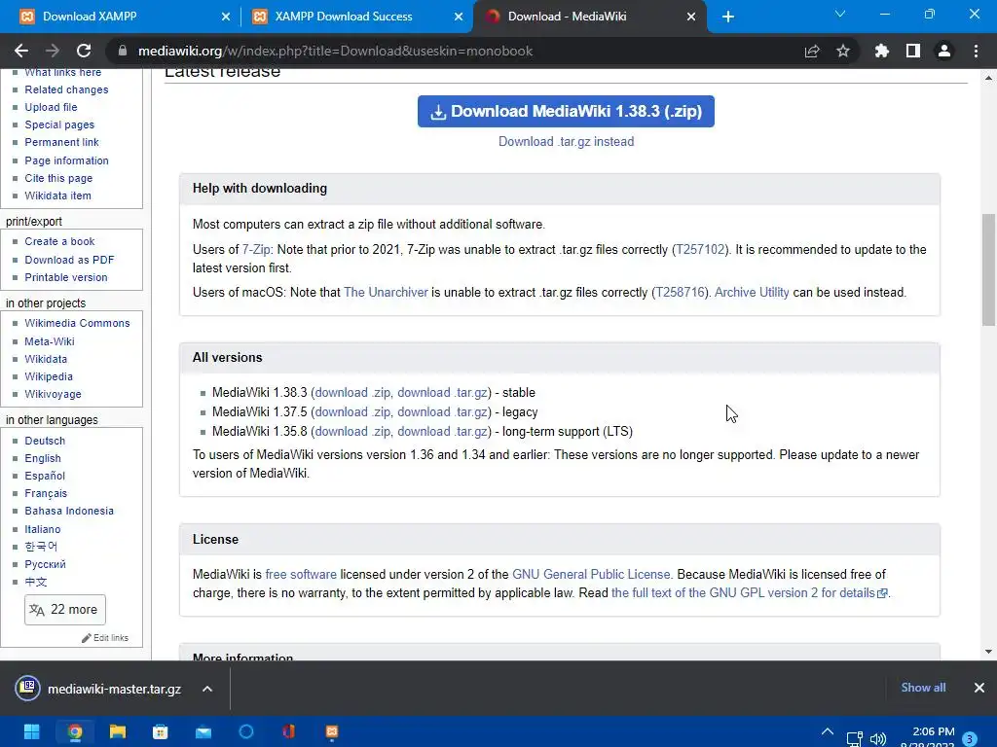This screenshot has width=997, height=747.
Task: Switch to XAMPP Download Success tab
Action: click(x=344, y=17)
